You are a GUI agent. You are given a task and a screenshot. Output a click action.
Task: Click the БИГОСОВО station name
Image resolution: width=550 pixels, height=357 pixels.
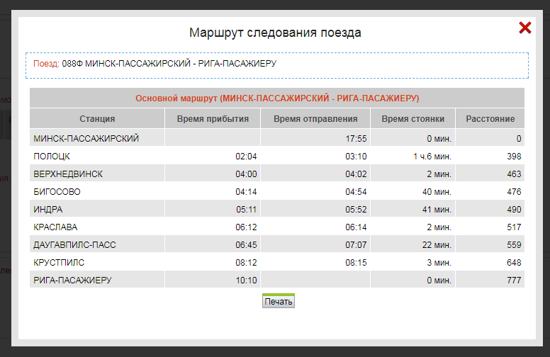click(57, 192)
